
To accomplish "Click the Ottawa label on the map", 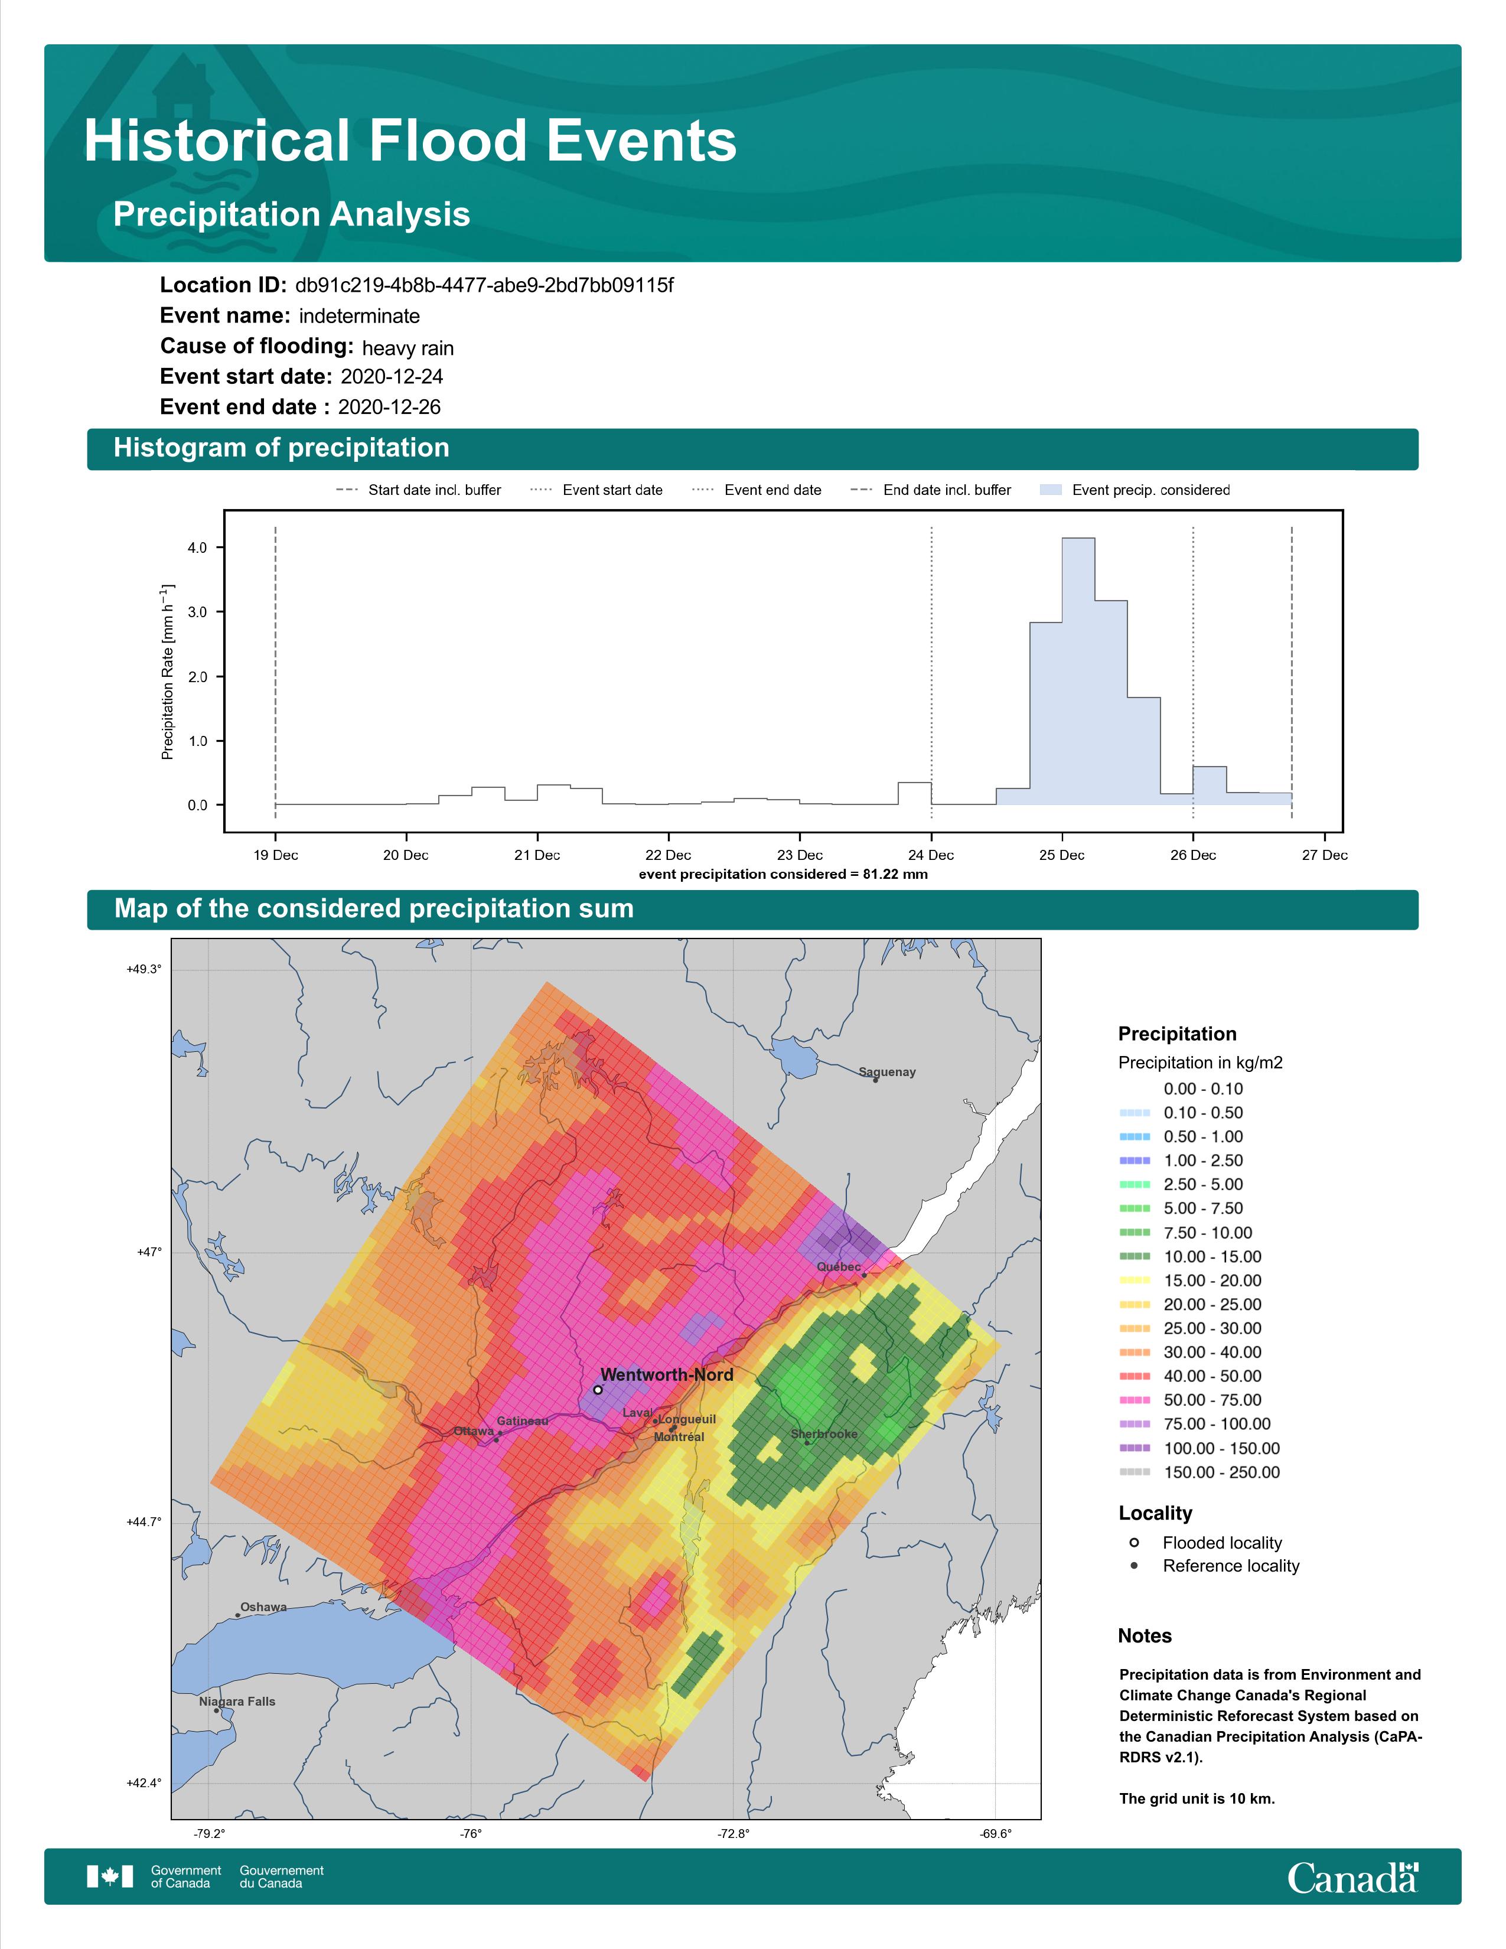I will click(x=473, y=1432).
